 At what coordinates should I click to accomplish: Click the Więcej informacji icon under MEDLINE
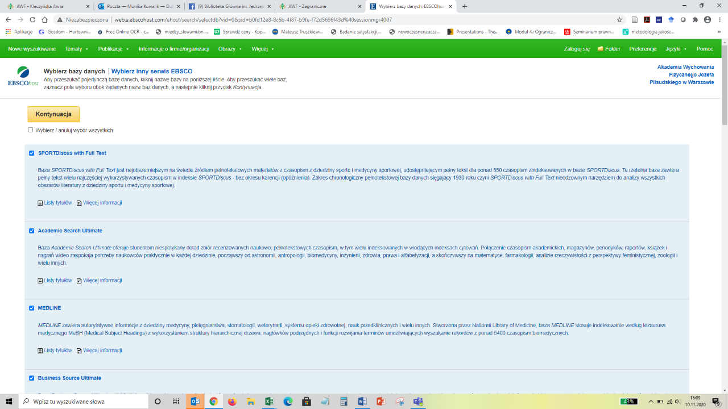(x=79, y=350)
